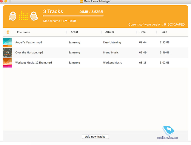Click the yellow minimize window button
This screenshot has width=191, height=145.
coord(6,1)
